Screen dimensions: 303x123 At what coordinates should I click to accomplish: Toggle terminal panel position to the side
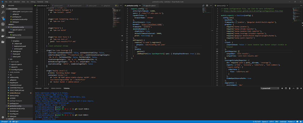point(297,88)
